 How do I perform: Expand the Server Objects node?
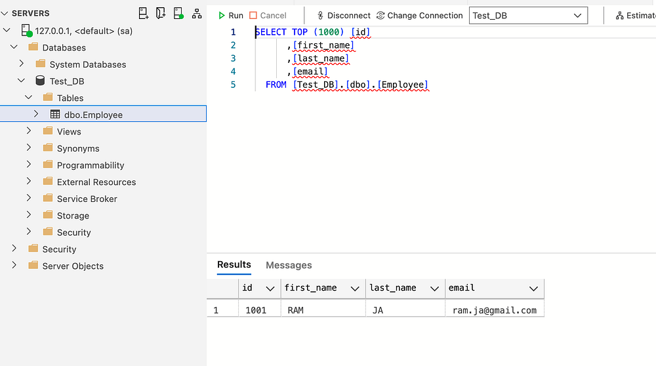tap(14, 265)
